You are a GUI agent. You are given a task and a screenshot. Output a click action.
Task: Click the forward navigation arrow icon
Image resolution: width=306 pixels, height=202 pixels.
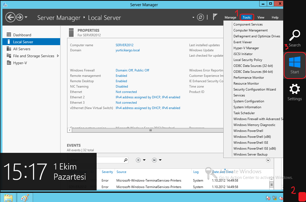coord(20,17)
